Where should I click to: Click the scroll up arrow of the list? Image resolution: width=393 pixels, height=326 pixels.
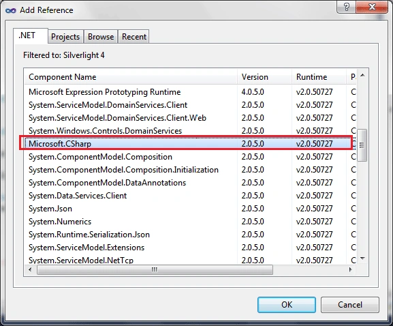362,75
